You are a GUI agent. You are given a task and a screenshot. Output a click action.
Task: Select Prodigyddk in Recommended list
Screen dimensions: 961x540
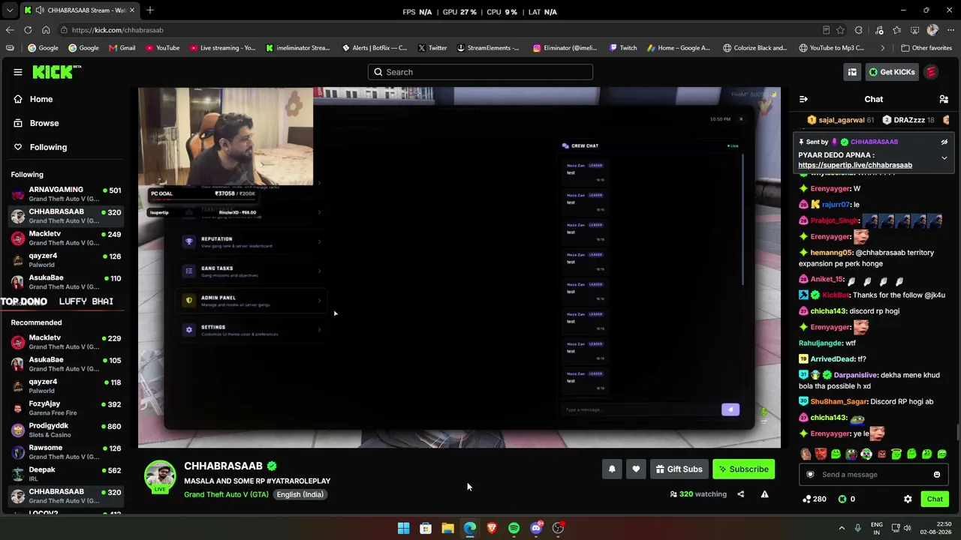(66, 430)
